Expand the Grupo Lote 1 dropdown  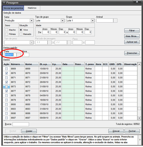point(93,21)
